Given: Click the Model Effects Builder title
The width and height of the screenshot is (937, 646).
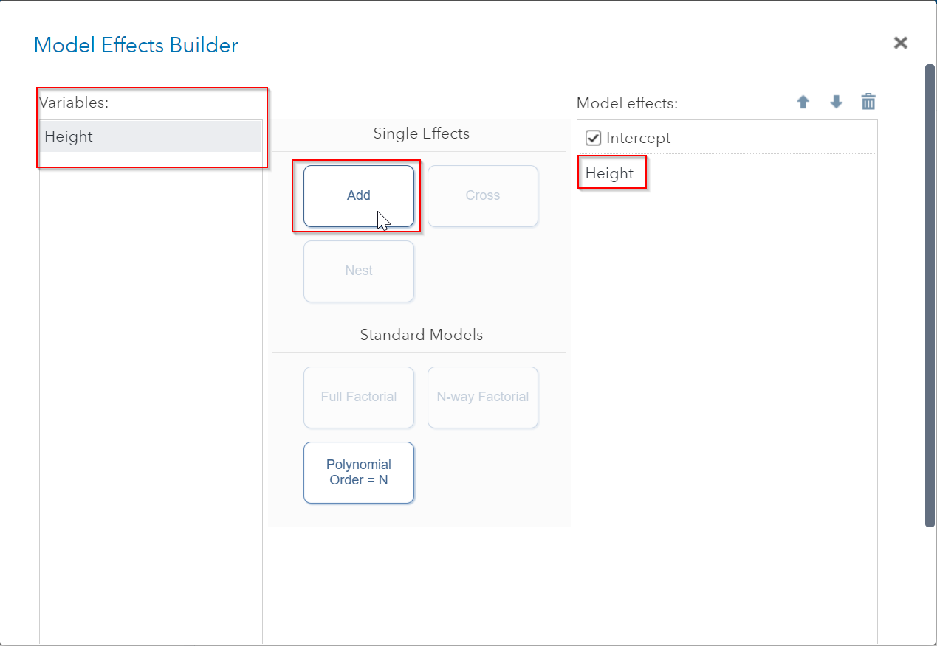Looking at the screenshot, I should [x=136, y=45].
